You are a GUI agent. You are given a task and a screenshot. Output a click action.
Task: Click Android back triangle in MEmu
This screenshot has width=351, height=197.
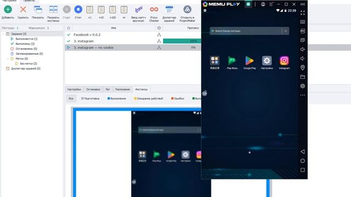(x=303, y=152)
